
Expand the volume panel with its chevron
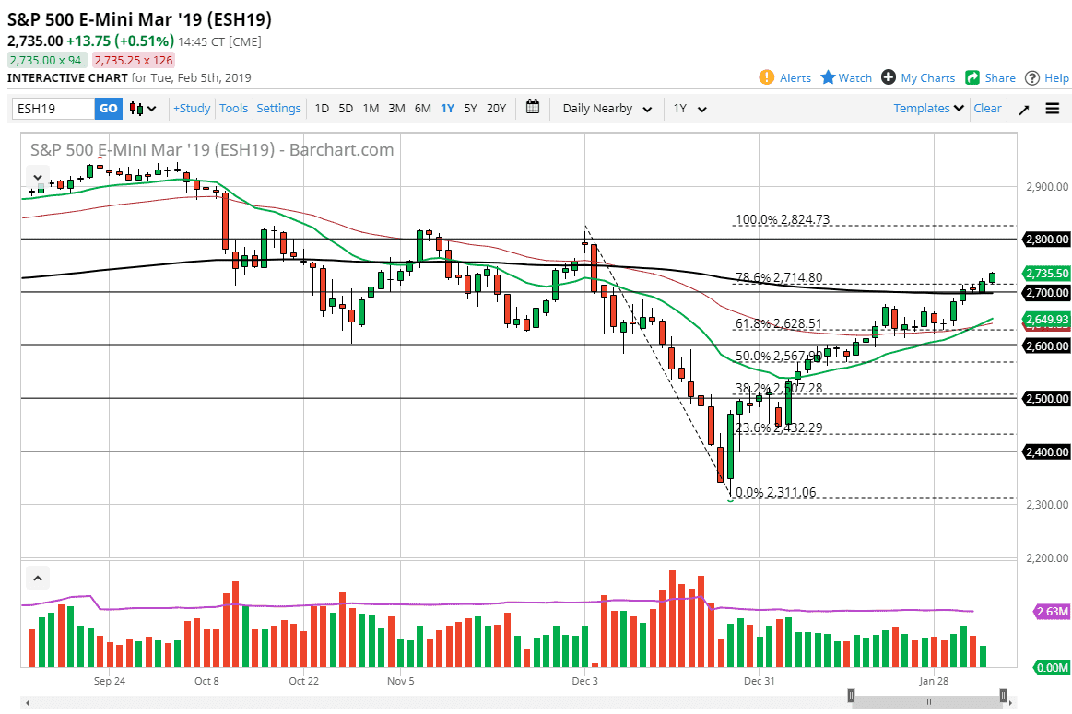(x=37, y=577)
